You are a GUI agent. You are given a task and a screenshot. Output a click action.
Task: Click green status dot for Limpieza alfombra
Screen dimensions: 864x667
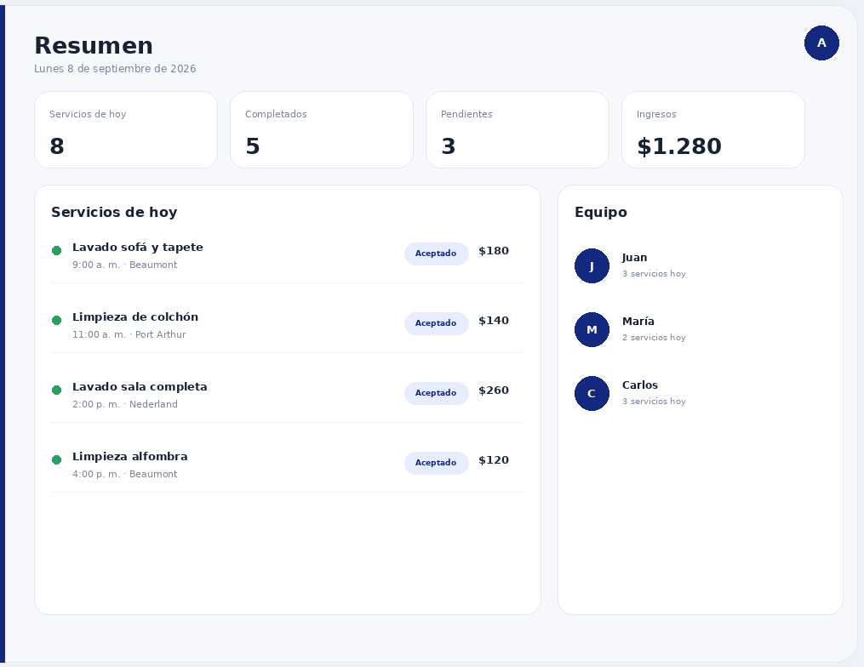pos(56,460)
